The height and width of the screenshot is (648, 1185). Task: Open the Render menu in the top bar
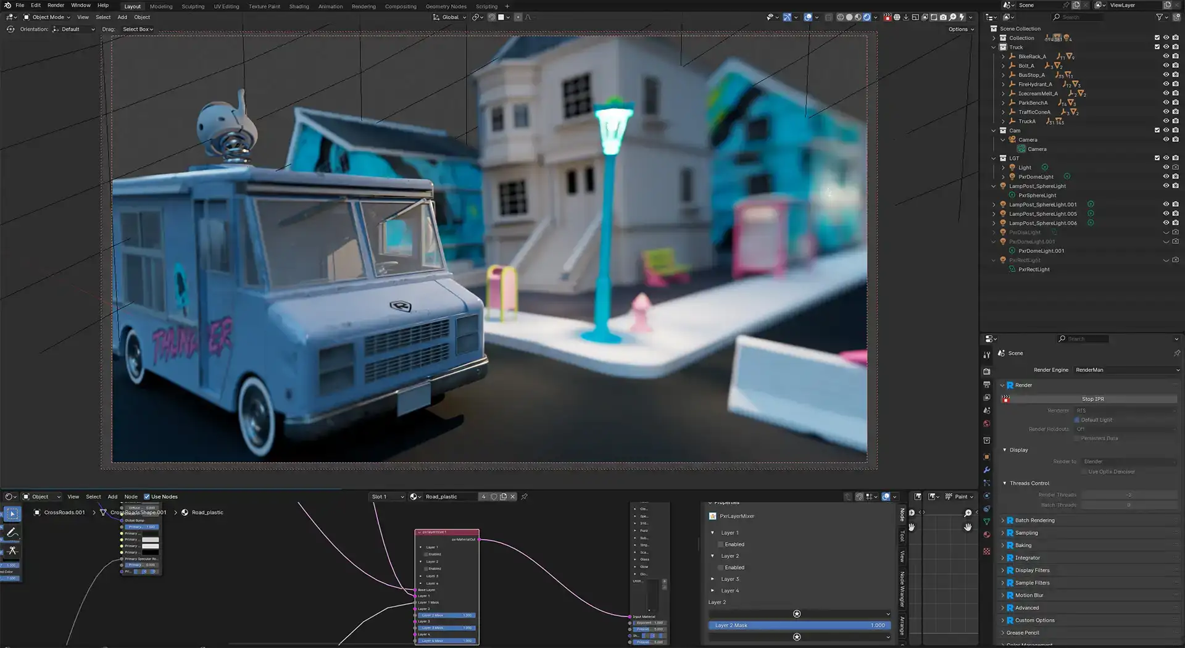pyautogui.click(x=56, y=5)
